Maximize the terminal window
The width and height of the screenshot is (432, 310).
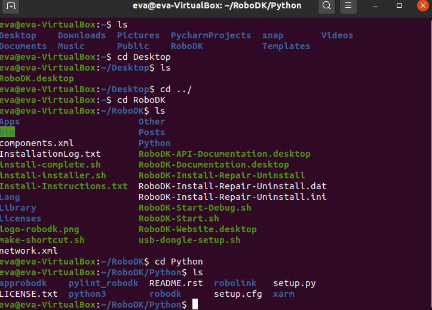coord(399,7)
